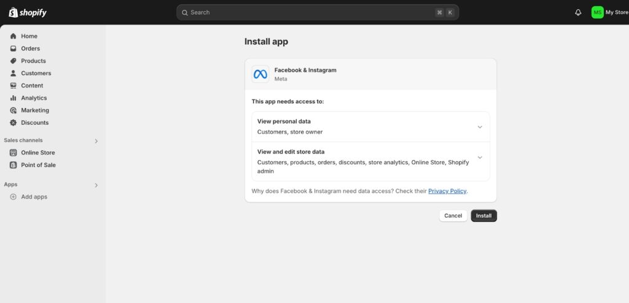Click the Orders inbox icon
Image resolution: width=629 pixels, height=303 pixels.
(14, 49)
